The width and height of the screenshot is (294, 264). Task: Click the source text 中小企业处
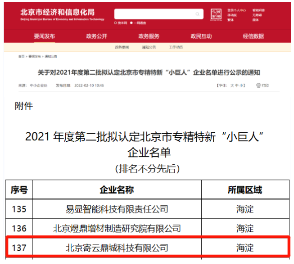(39, 86)
